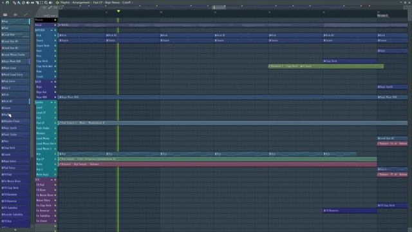Mute the Pad LP track
412x232 pixels.
(x=55, y=123)
